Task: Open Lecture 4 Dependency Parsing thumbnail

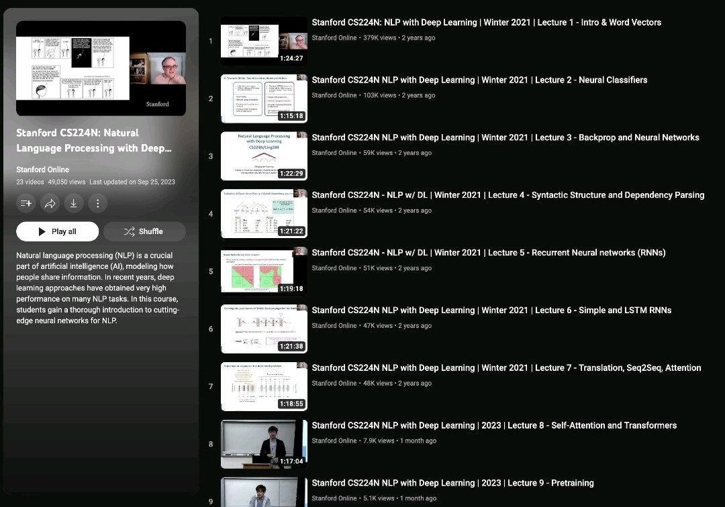Action: 264,214
